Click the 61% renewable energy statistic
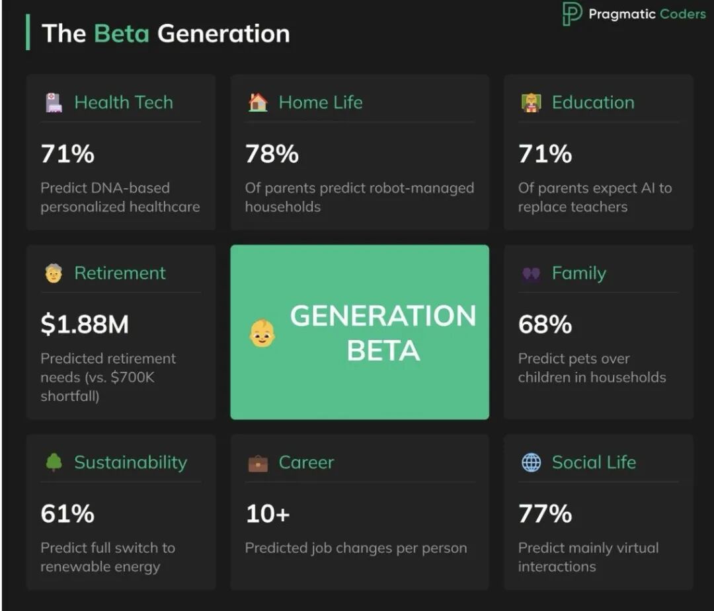 (x=67, y=513)
